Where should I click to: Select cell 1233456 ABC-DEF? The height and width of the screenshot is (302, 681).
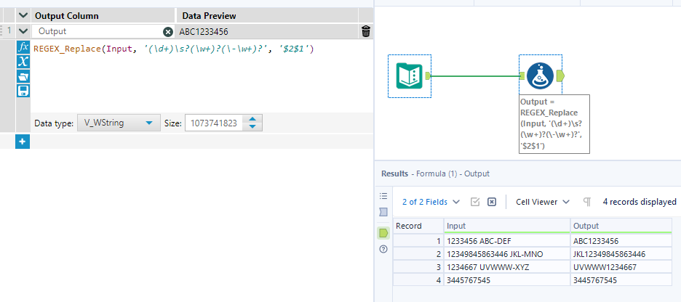507,241
